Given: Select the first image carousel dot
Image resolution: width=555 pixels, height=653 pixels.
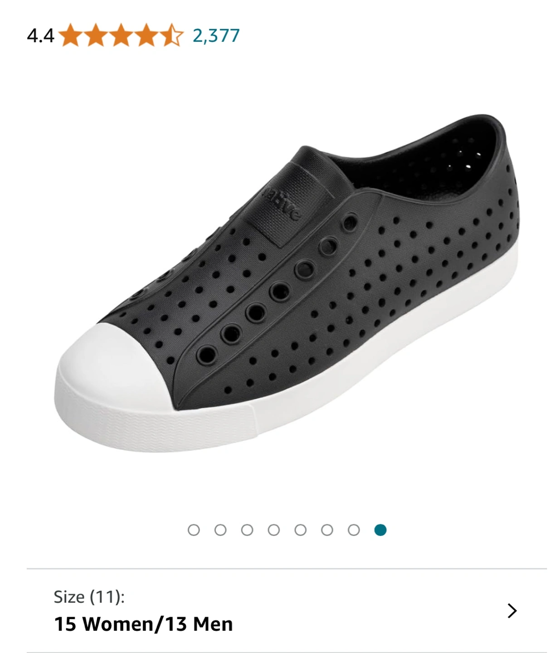Looking at the screenshot, I should click(194, 530).
